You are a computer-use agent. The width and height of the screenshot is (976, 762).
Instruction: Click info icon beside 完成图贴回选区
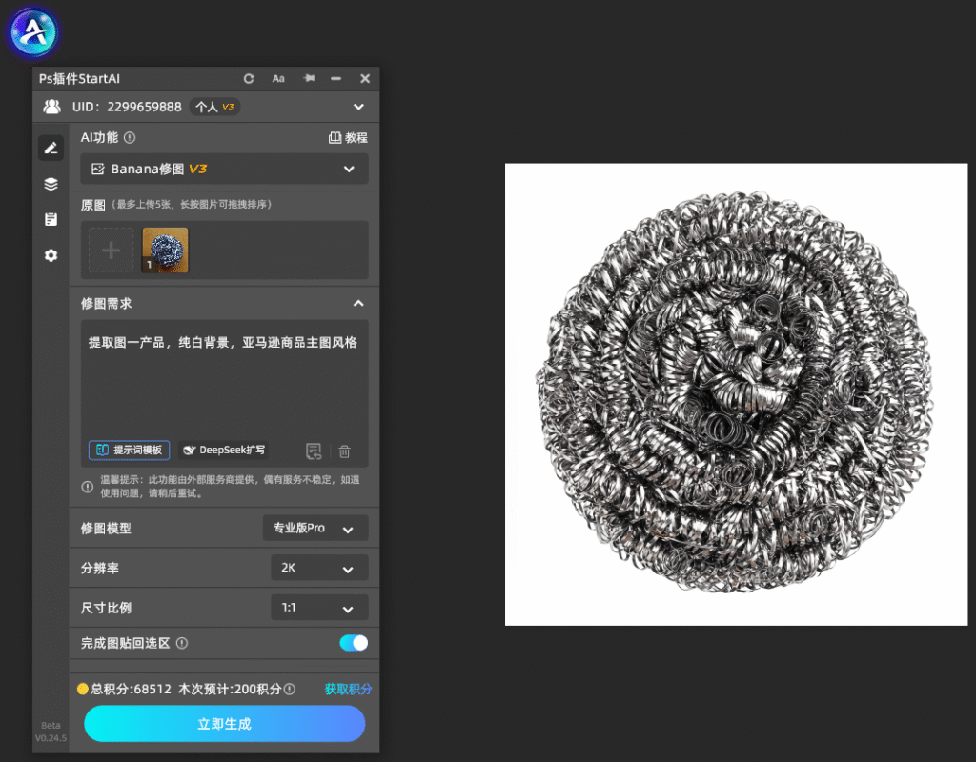tap(182, 643)
